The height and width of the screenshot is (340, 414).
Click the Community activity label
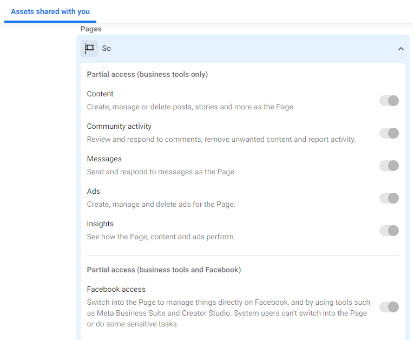(x=119, y=126)
